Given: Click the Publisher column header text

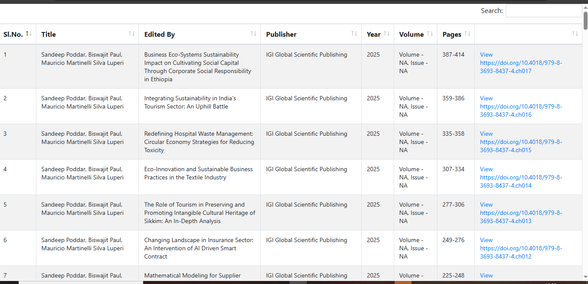Looking at the screenshot, I should click(281, 35).
